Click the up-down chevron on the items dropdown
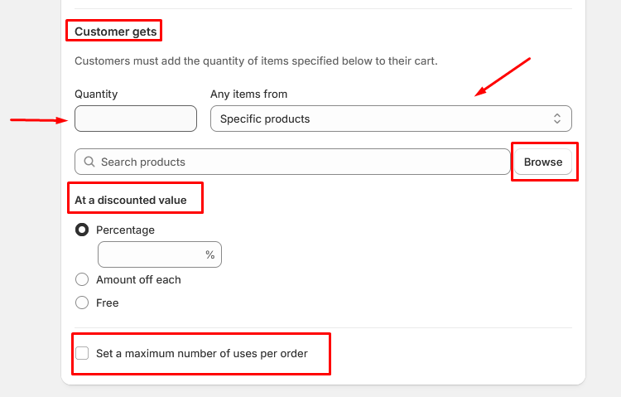Viewport: 621px width, 397px height. point(557,119)
